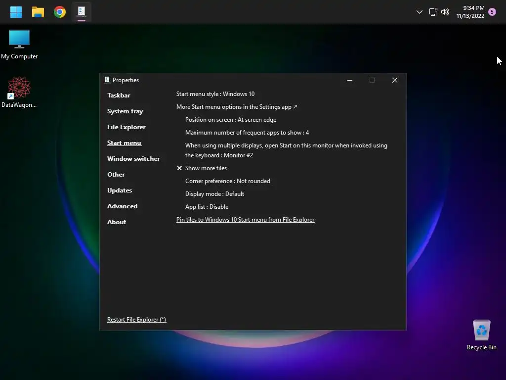Switch to the Window switcher section
Viewport: 506px width, 380px height.
click(x=133, y=159)
